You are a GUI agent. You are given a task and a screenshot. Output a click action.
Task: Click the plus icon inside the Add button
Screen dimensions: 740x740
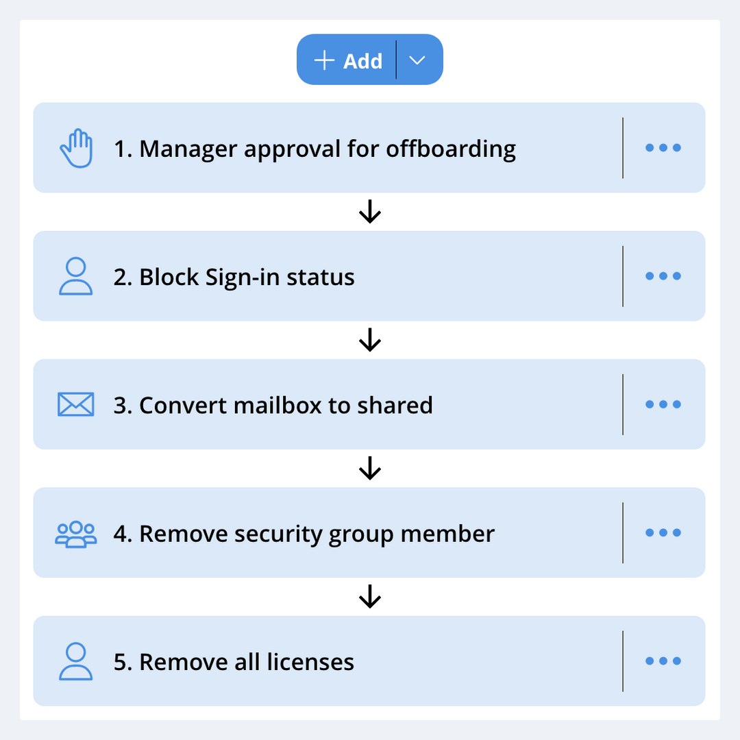point(323,60)
